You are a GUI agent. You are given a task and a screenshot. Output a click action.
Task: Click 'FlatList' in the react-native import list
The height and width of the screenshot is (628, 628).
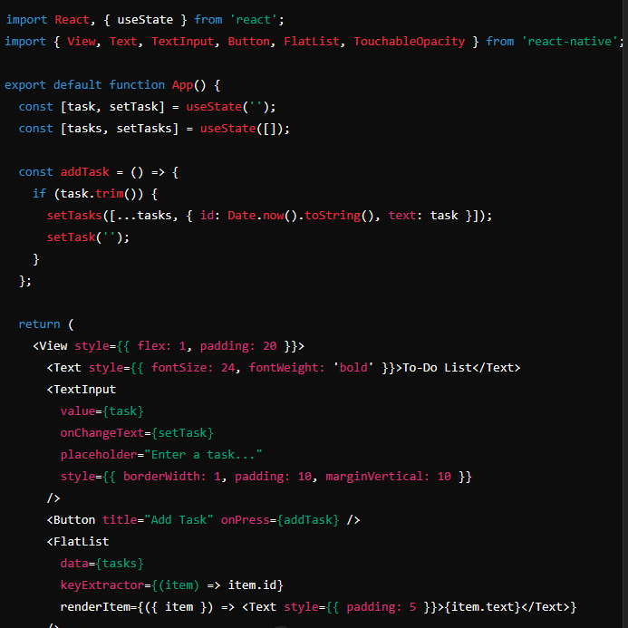coord(312,42)
